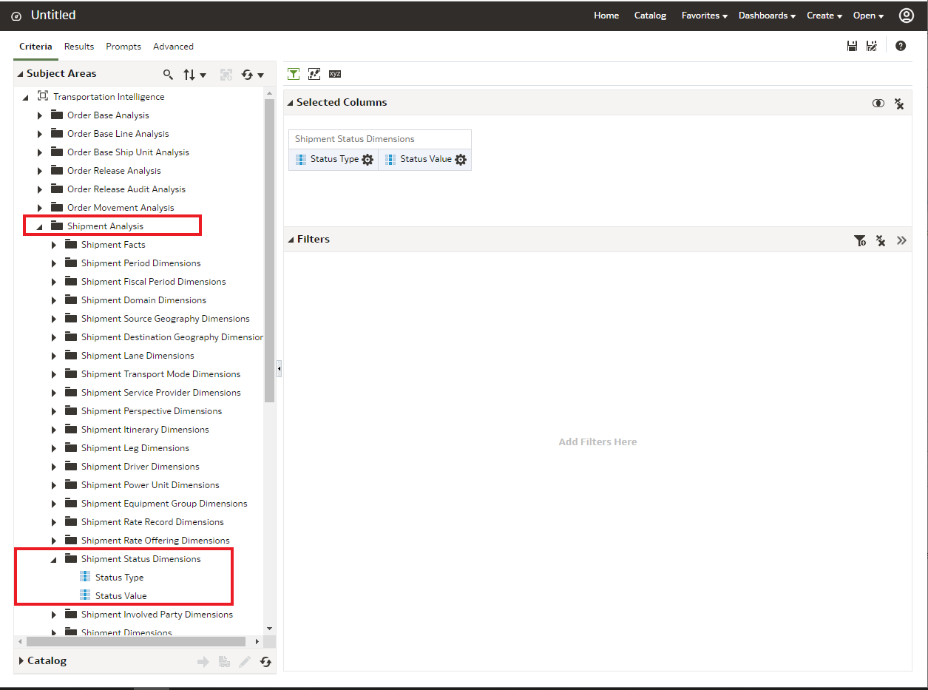Click the Shipment Facts folder icon
This screenshot has width=928, height=690.
(x=71, y=244)
